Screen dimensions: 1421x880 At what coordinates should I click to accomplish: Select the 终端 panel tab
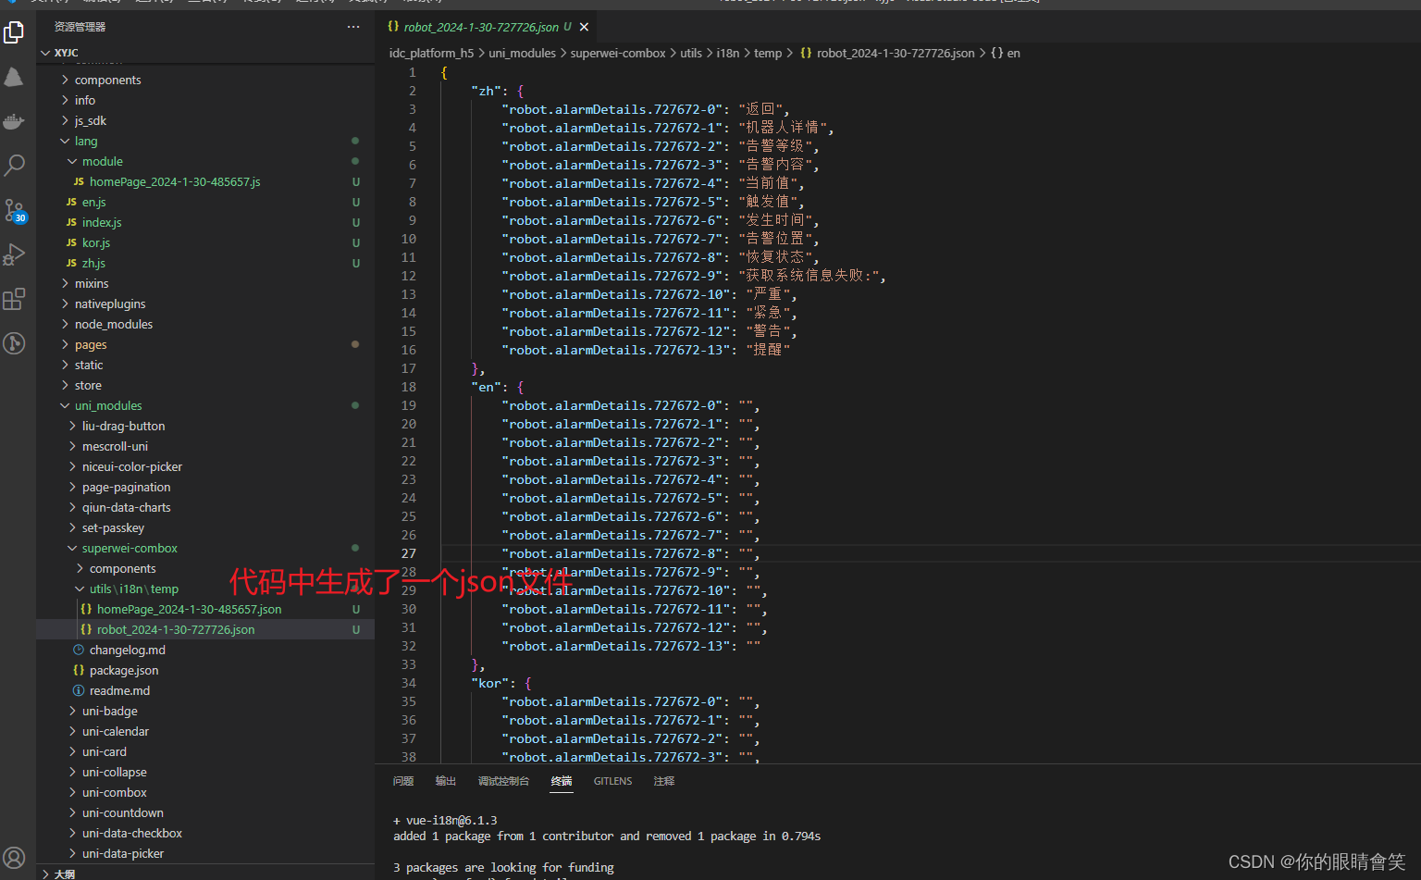(562, 781)
